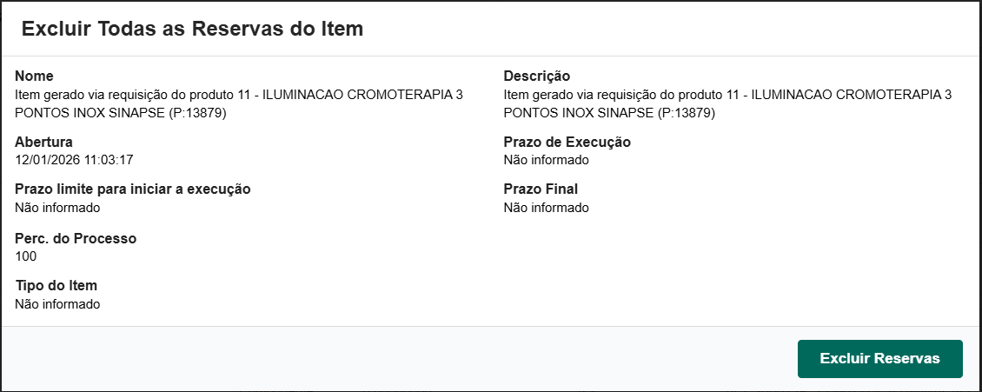Click 'Não informado' under Tipo do Item
This screenshot has height=392, width=982.
point(57,304)
